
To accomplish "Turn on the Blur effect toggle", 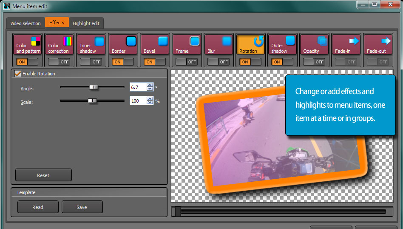I will (219, 62).
